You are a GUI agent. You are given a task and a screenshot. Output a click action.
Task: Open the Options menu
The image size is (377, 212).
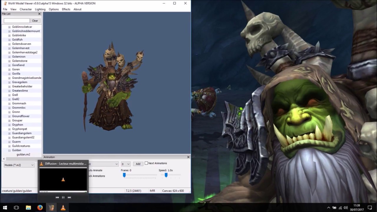54,9
